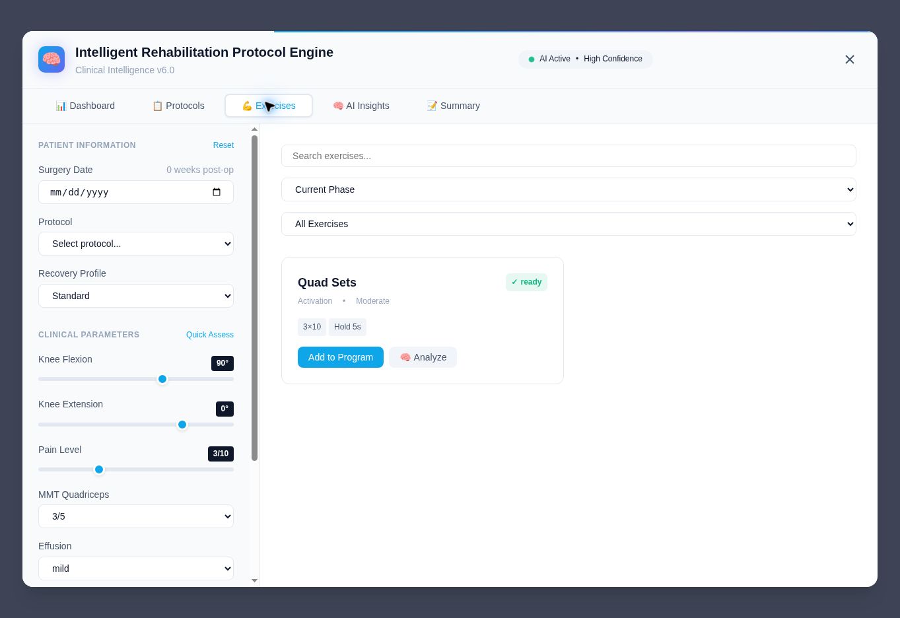Click the Pain Level slider handle
The image size is (900, 618).
(99, 469)
